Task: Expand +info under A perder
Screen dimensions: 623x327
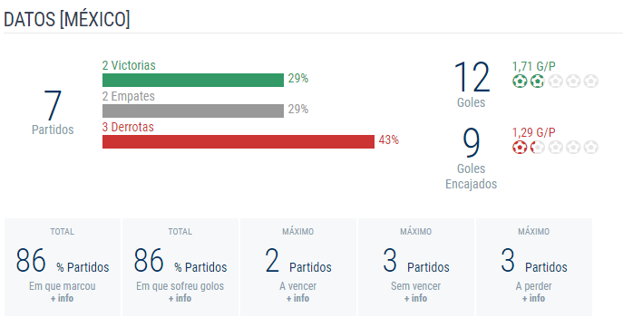Action: [533, 298]
